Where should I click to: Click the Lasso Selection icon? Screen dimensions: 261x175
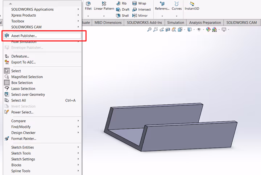click(x=7, y=88)
